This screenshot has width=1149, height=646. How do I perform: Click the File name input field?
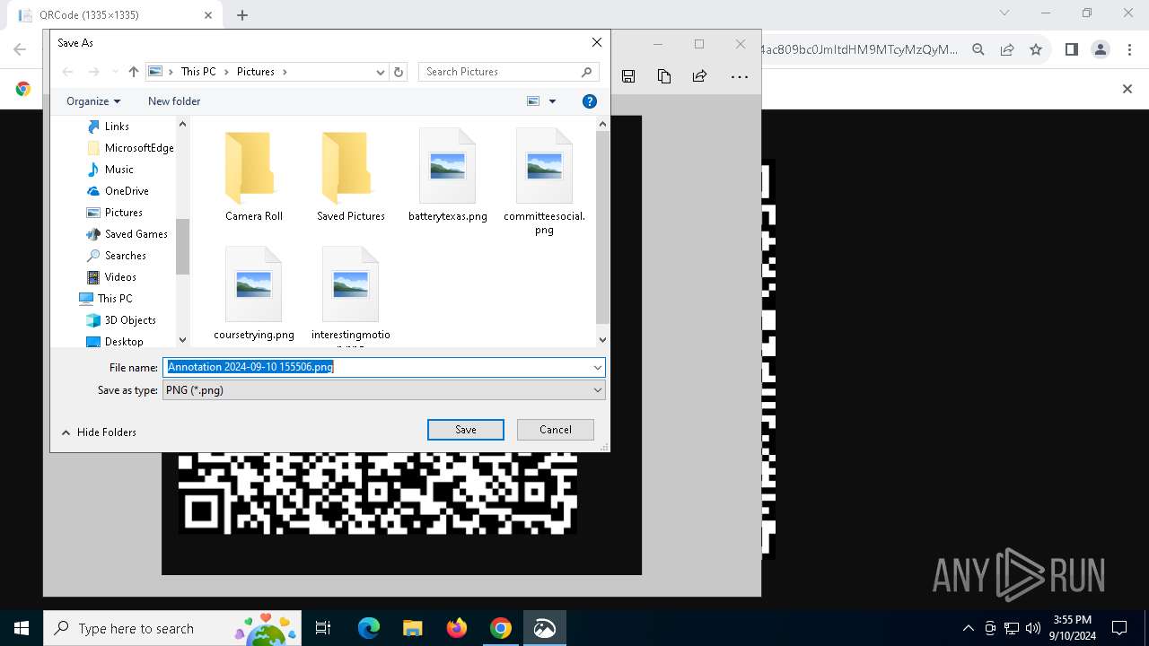pyautogui.click(x=376, y=367)
